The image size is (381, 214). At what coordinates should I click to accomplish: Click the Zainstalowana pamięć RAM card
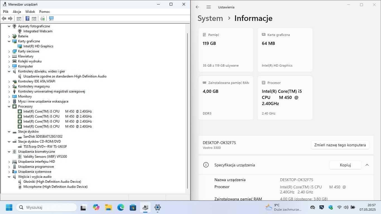[x=226, y=98]
